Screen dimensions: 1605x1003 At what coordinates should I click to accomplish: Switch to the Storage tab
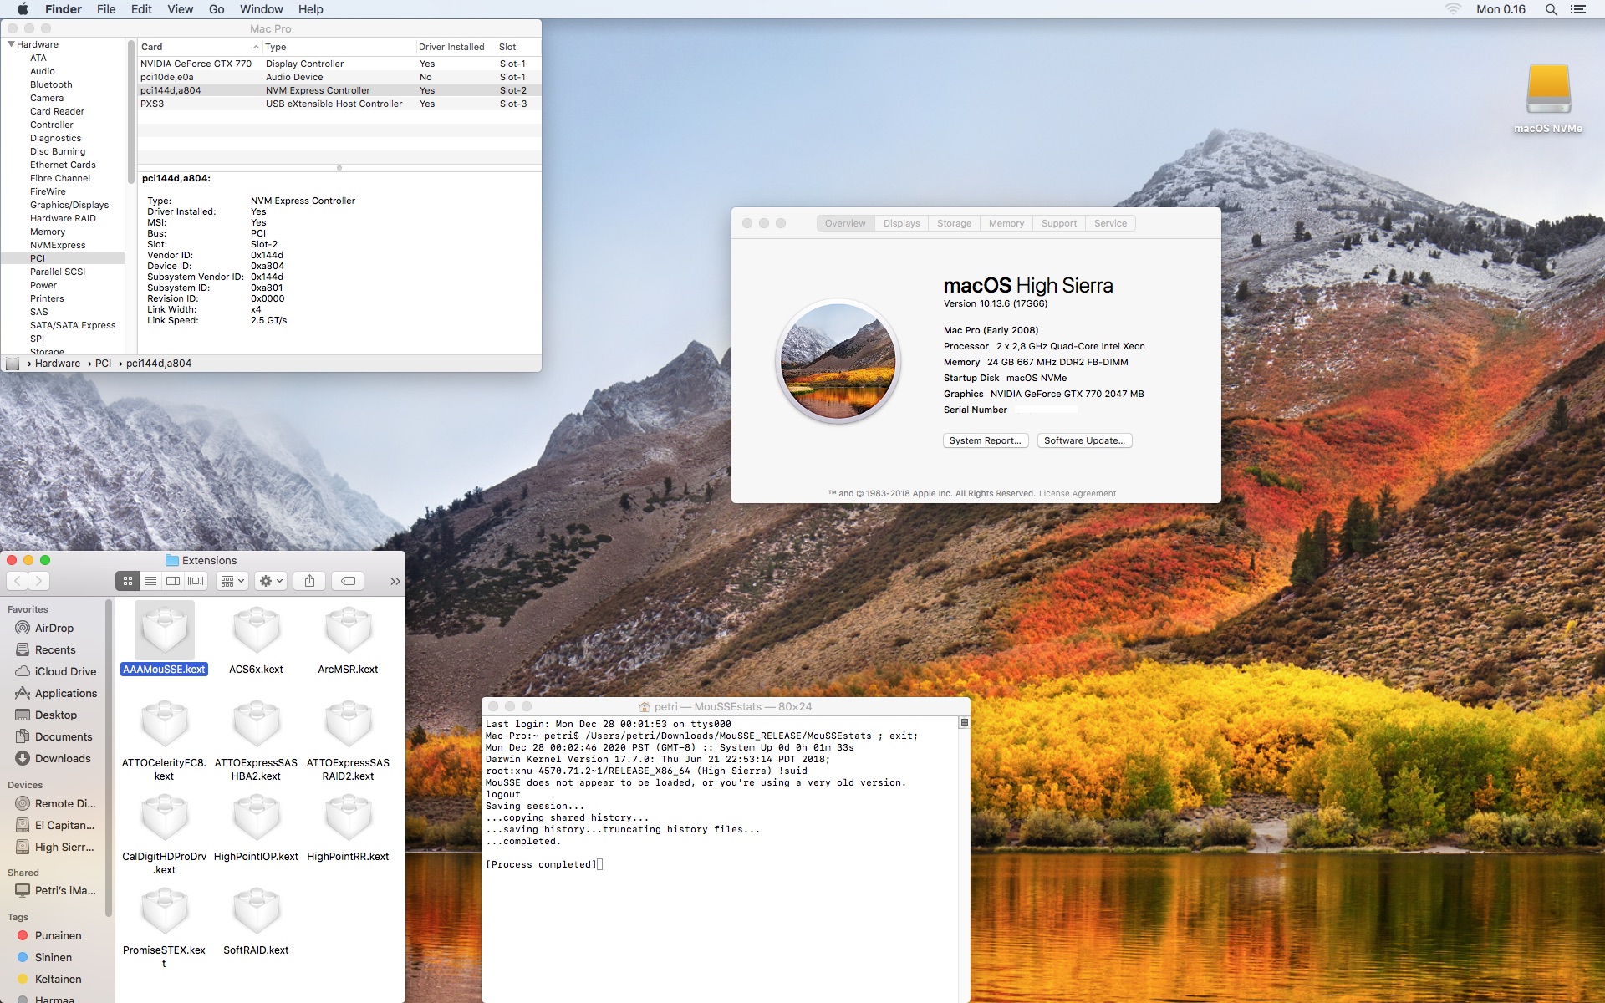click(954, 223)
